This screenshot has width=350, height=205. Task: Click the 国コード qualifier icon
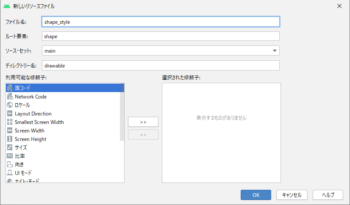(x=10, y=88)
